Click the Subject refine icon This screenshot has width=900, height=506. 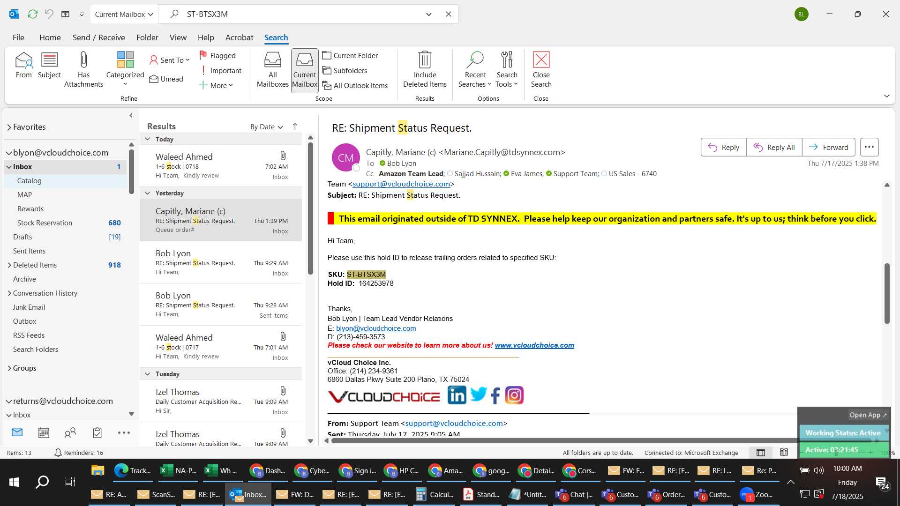click(49, 65)
